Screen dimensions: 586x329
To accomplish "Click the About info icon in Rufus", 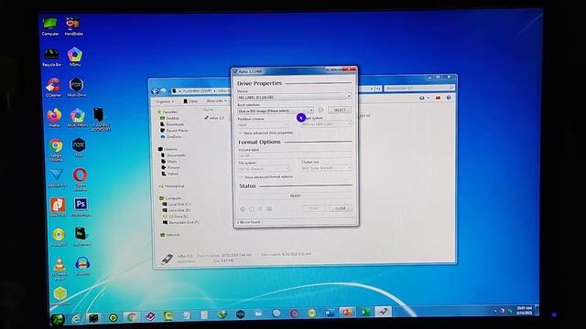I will point(252,209).
